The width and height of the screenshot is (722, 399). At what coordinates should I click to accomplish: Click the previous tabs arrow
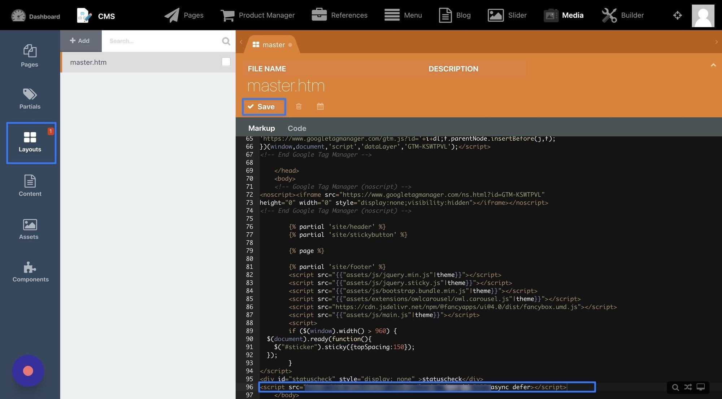pos(241,42)
